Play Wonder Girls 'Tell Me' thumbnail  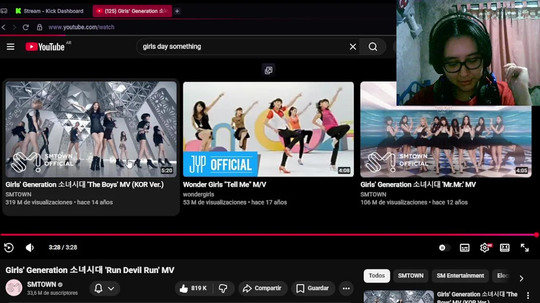click(x=268, y=129)
